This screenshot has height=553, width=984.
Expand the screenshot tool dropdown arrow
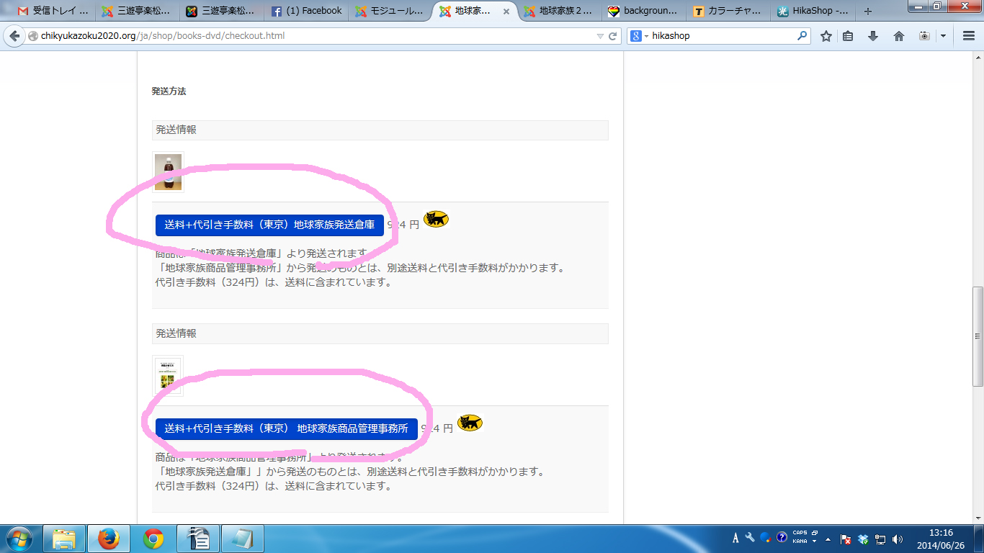coord(942,36)
